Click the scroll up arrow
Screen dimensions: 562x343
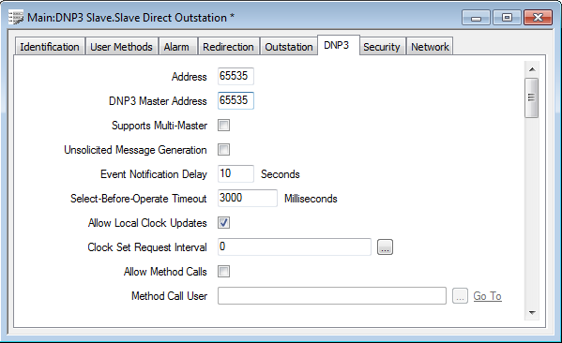532,69
